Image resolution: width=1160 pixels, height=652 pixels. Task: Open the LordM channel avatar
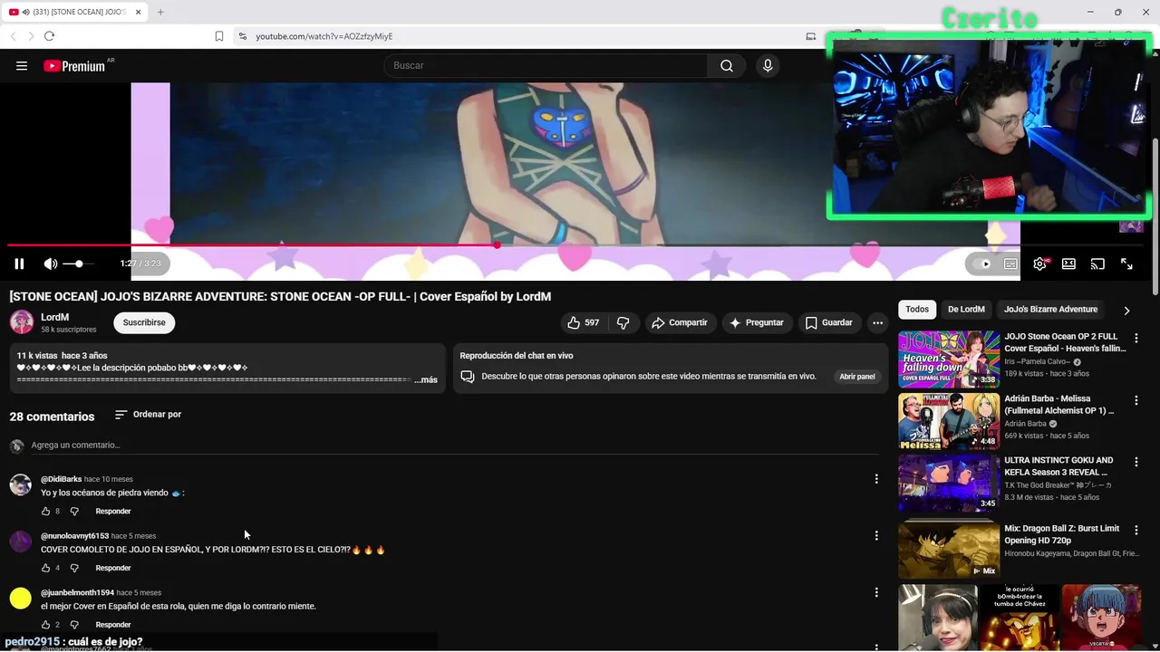point(21,322)
